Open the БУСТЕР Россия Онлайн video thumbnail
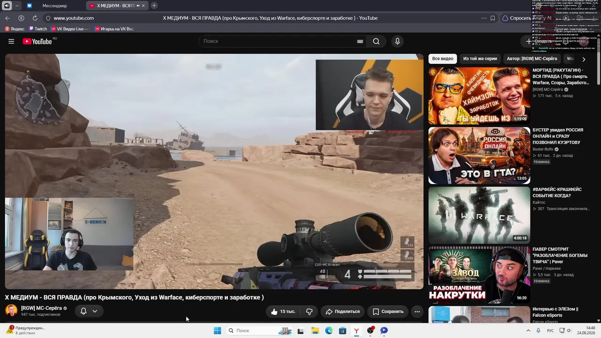The height and width of the screenshot is (338, 601). (x=479, y=155)
